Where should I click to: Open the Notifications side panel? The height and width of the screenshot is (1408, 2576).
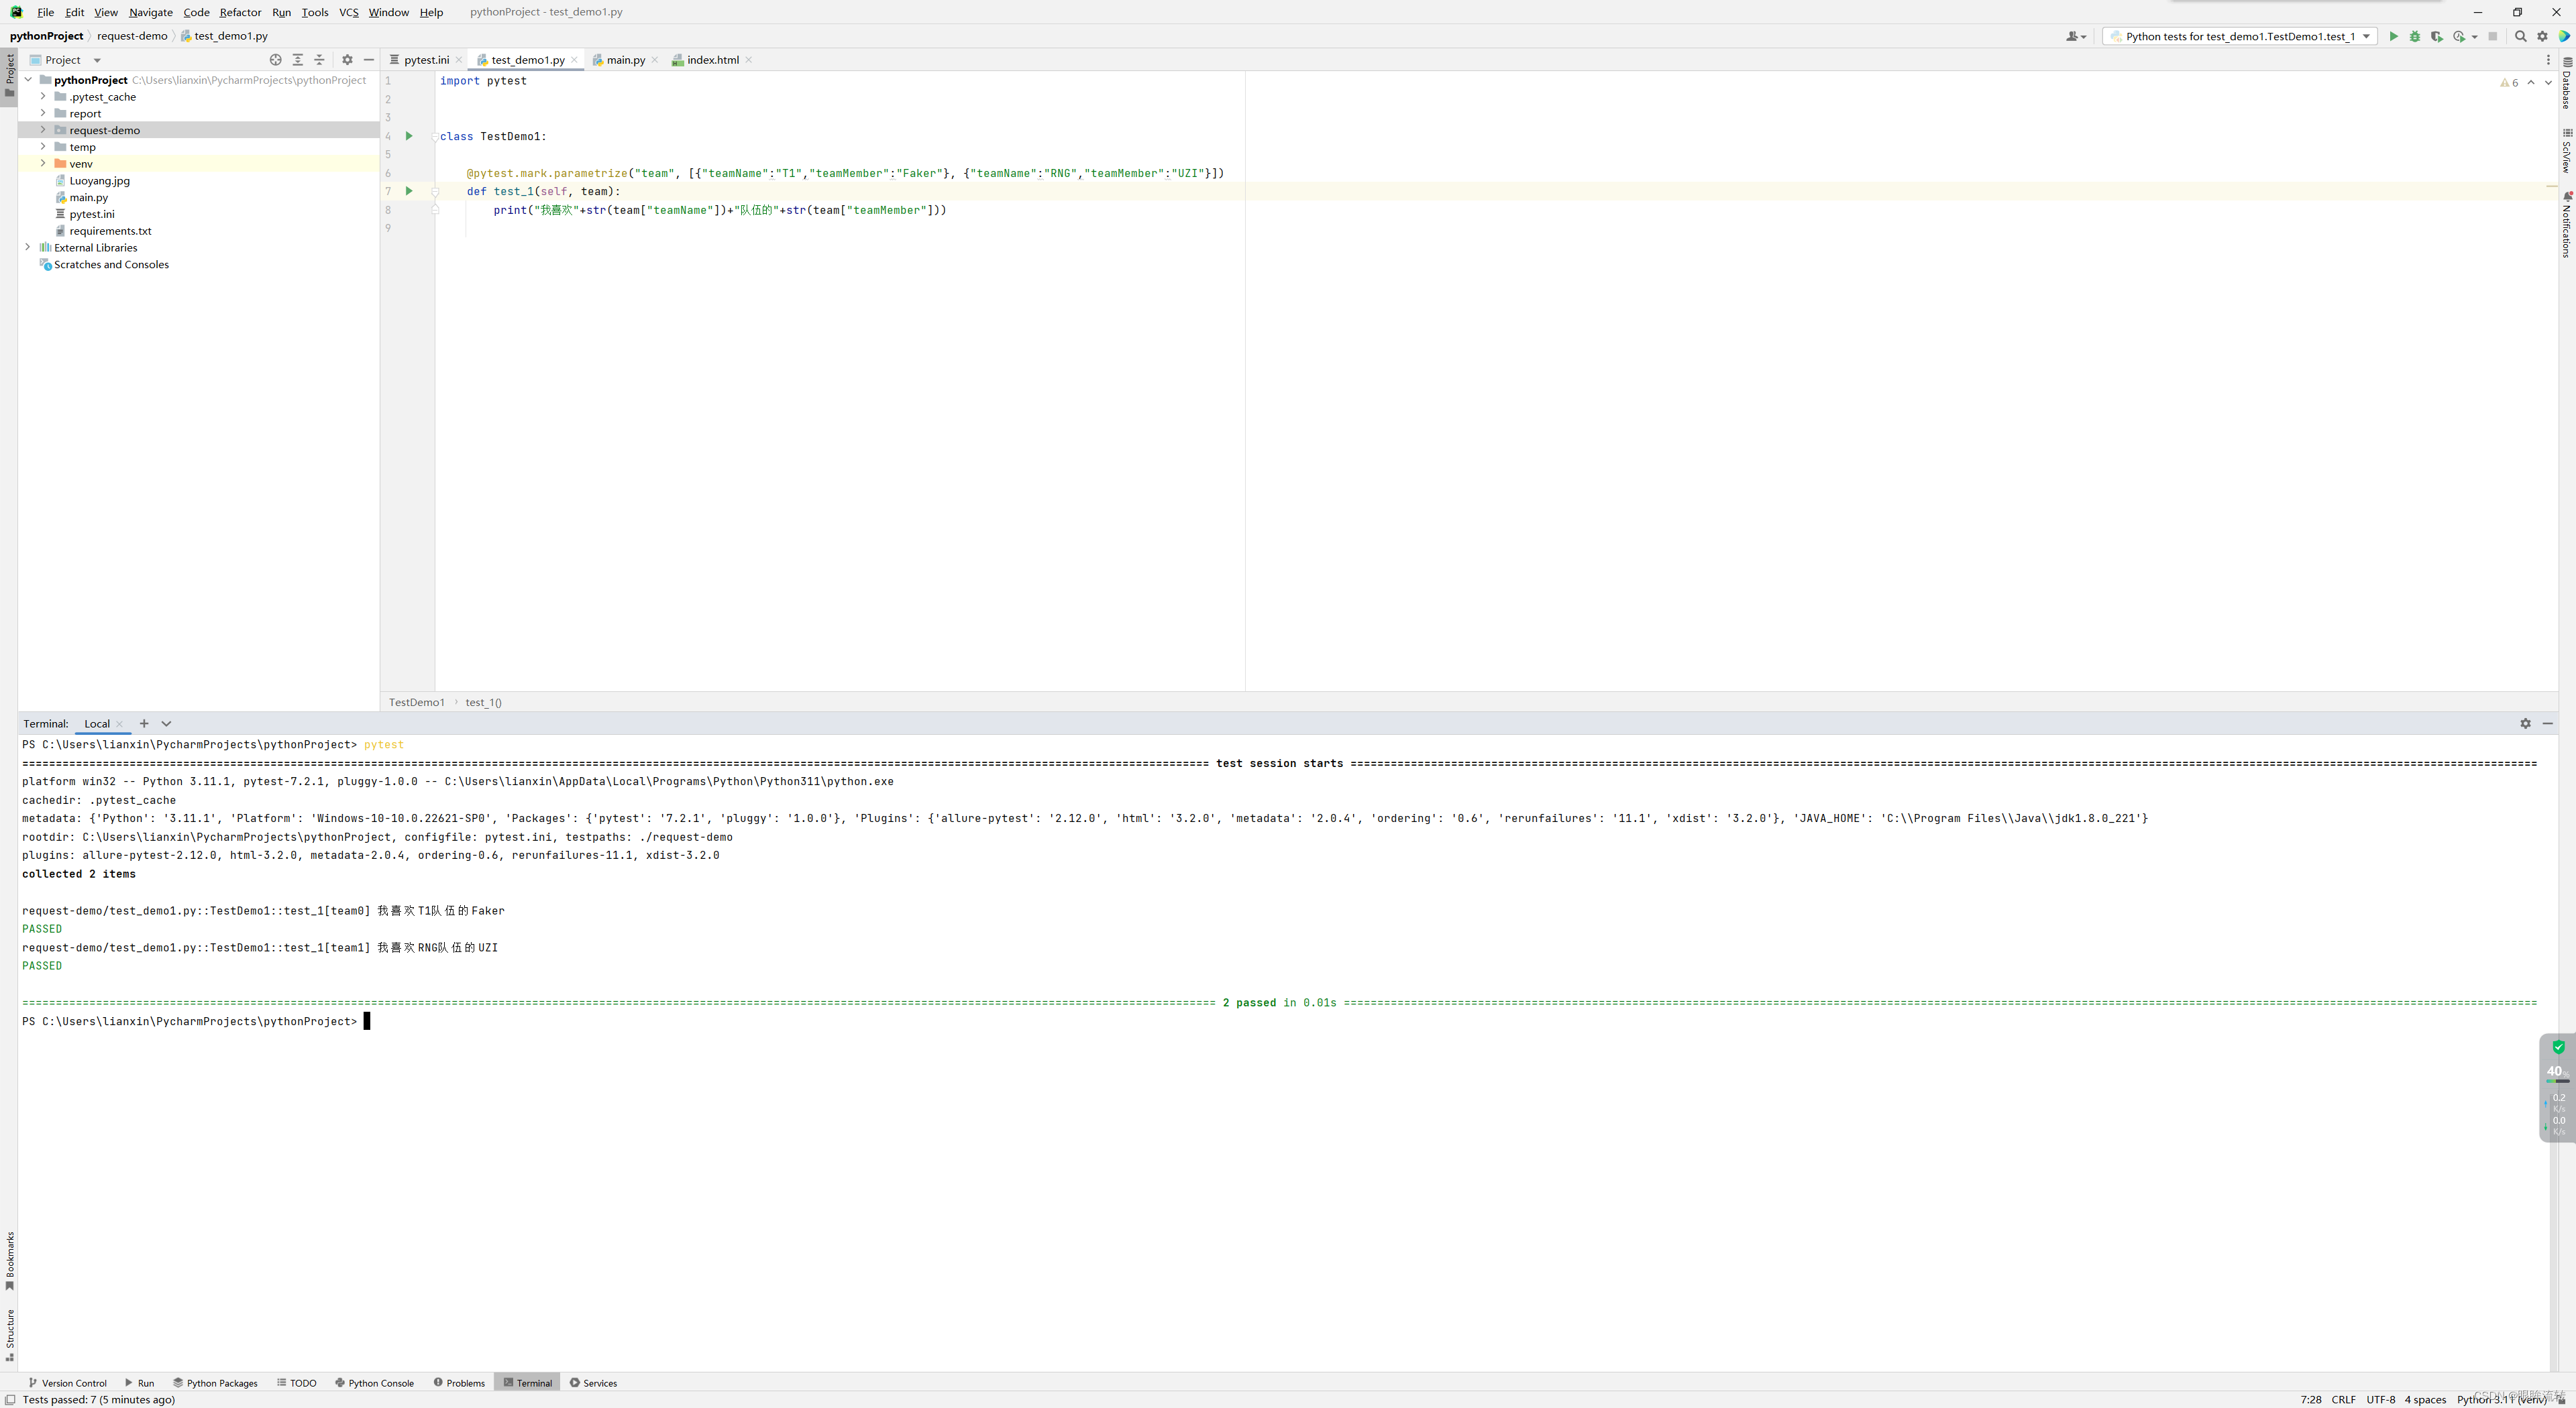click(x=2567, y=226)
